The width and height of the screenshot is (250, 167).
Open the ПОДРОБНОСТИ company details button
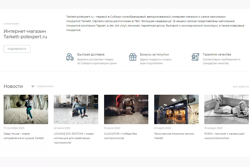[x=17, y=49]
